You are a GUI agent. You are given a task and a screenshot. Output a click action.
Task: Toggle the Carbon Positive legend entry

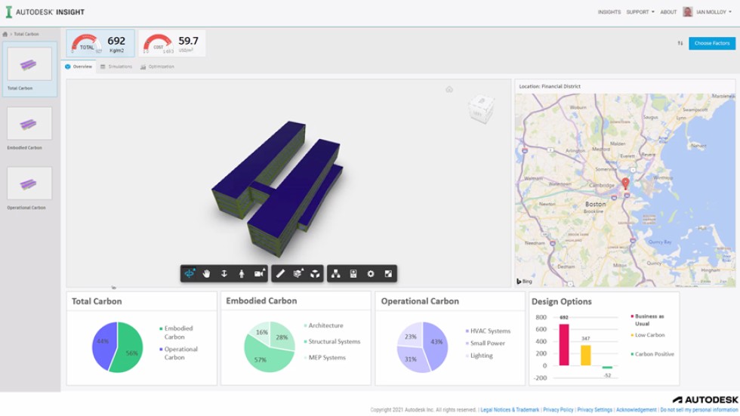[652, 354]
